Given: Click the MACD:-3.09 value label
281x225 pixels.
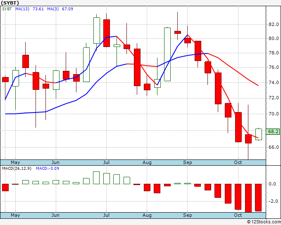Looking at the screenshot, I should pos(48,169).
